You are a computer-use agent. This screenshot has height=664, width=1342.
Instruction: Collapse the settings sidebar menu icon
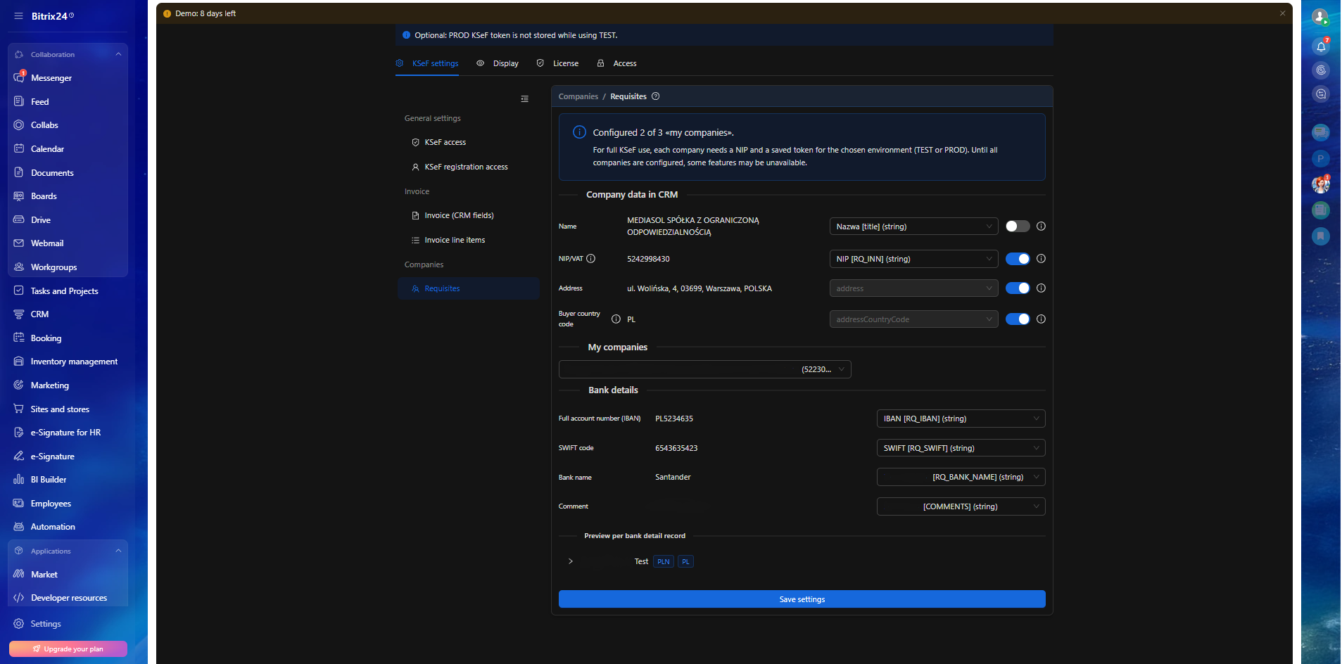pyautogui.click(x=524, y=99)
